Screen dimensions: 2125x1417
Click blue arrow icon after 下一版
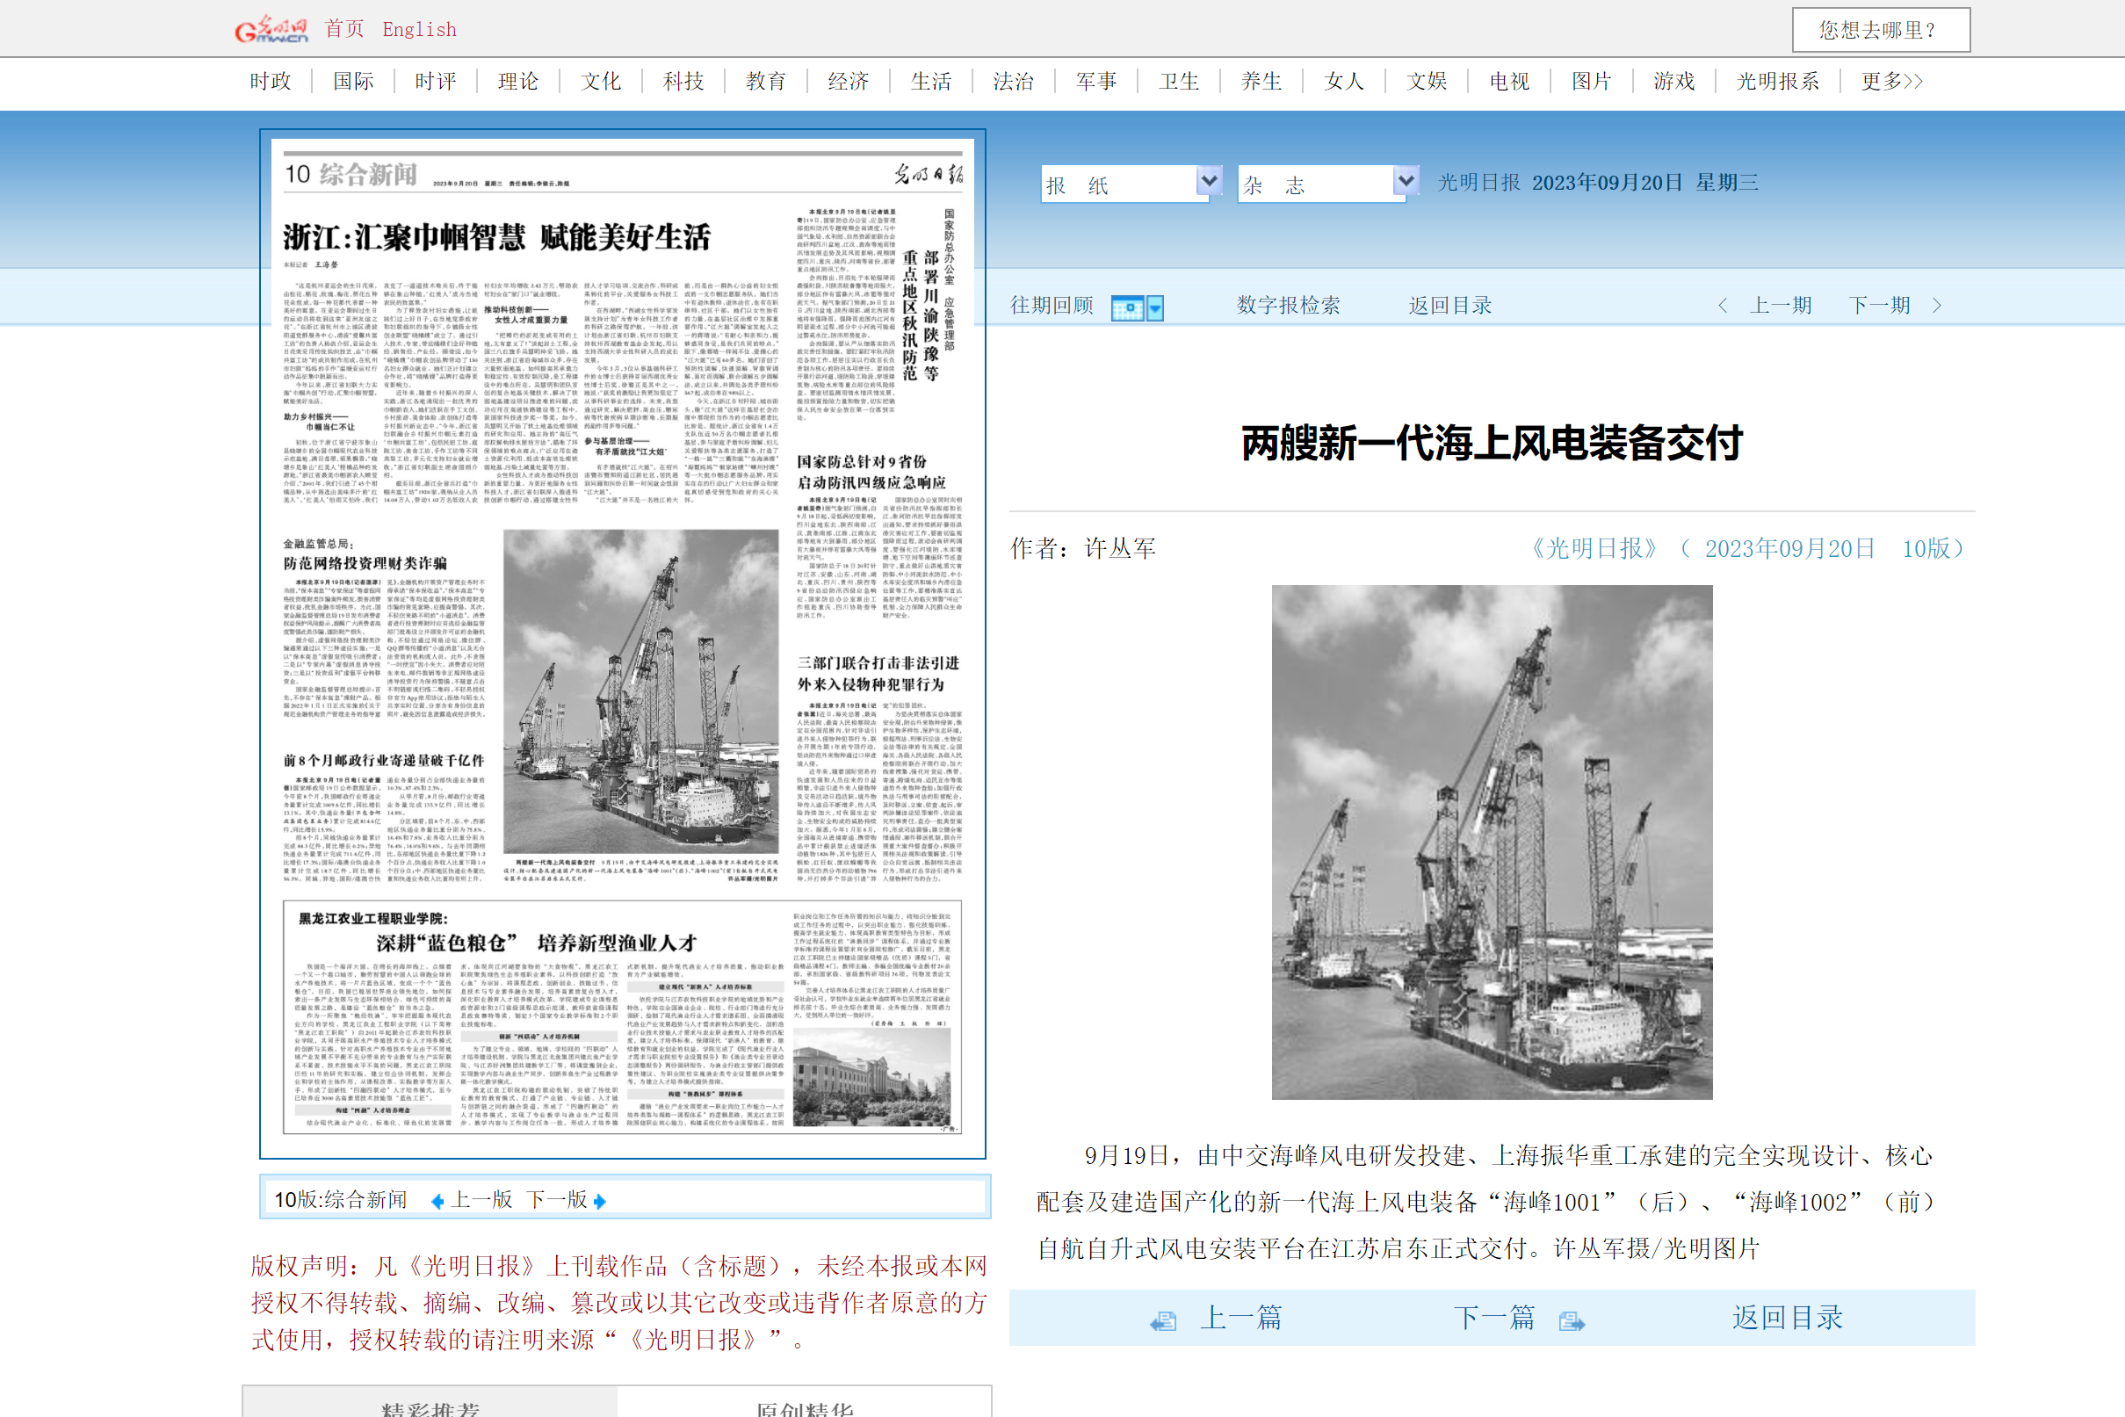pos(600,1201)
